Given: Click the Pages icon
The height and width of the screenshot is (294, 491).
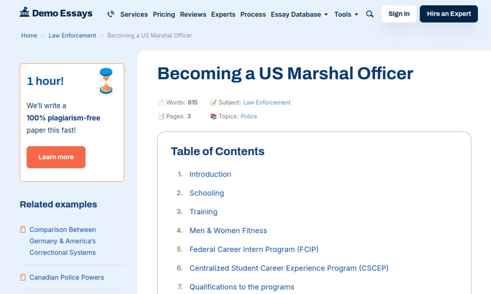Looking at the screenshot, I should tap(161, 116).
